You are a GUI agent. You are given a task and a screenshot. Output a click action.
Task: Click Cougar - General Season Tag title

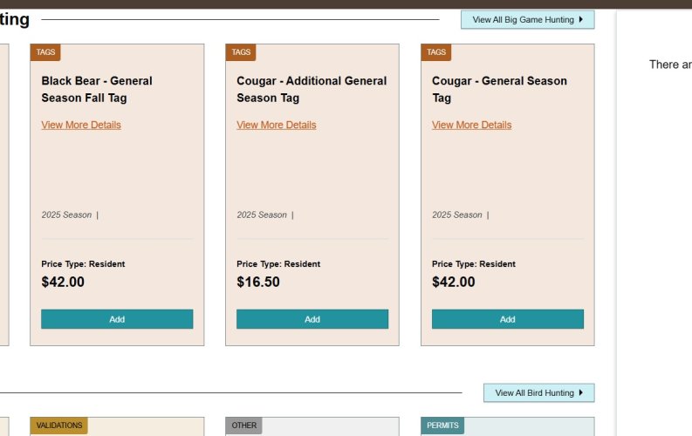click(x=499, y=89)
